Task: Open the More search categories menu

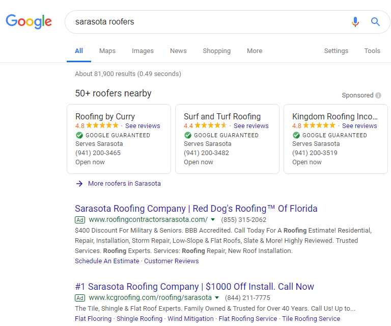Action: 255,51
